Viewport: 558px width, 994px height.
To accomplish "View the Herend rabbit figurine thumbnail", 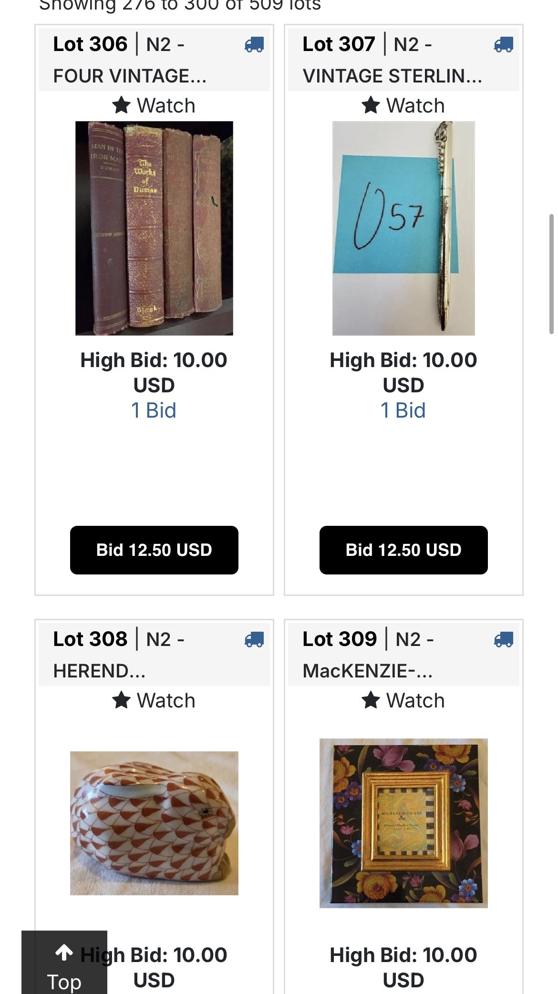I will pos(154,823).
